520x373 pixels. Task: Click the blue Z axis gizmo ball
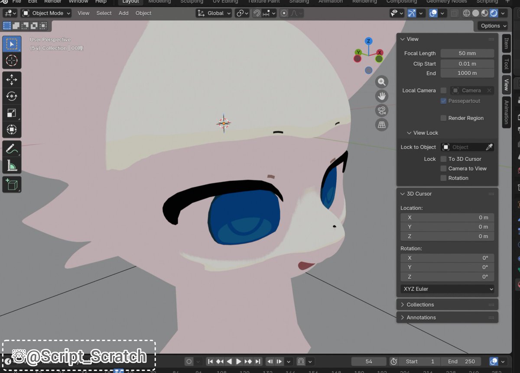(x=368, y=41)
